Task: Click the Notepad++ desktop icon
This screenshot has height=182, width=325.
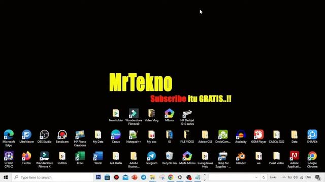Action: pos(134,136)
